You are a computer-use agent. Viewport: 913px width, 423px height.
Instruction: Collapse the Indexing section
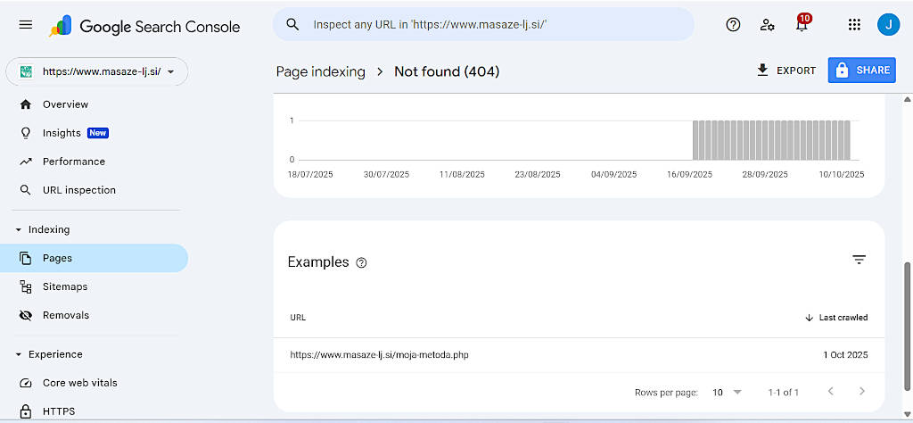(20, 229)
